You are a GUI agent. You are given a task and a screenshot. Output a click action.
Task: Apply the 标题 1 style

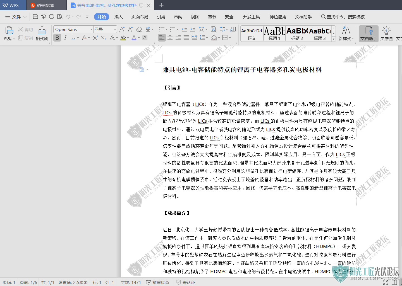(x=274, y=33)
